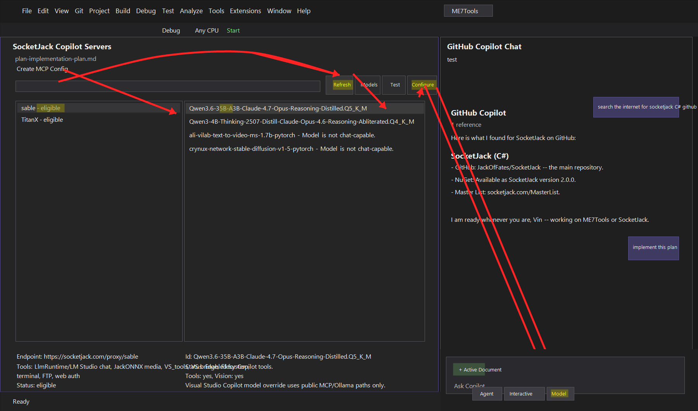
Task: Click Start to run the project
Action: coord(233,30)
